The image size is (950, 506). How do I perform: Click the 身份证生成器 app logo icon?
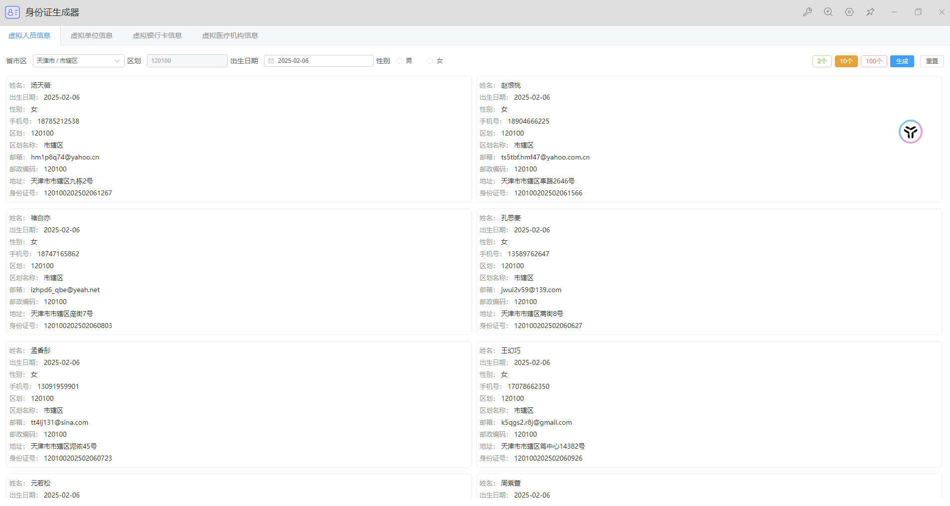click(x=12, y=12)
